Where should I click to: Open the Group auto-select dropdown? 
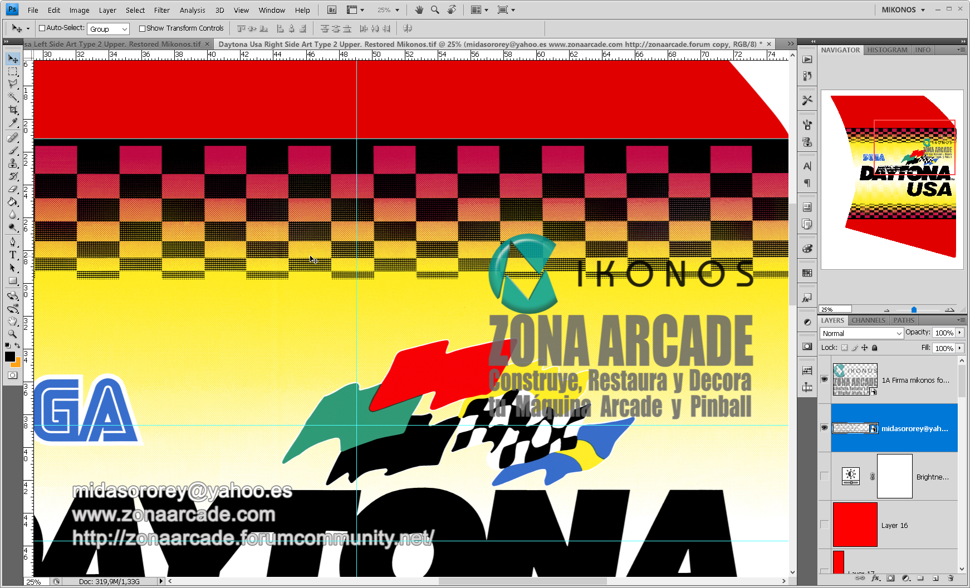click(x=109, y=29)
